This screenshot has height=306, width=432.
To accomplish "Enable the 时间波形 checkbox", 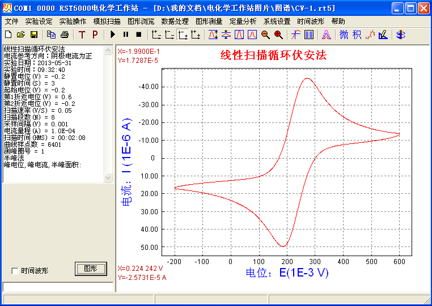I will pos(15,271).
